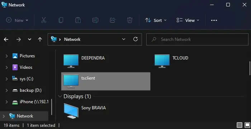Select the DEEPENDRA computer icon
251x129 pixels.
(x=71, y=61)
